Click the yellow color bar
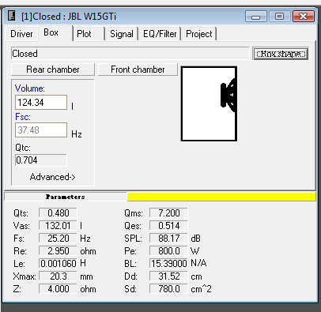This screenshot has height=312, width=321. [221, 197]
